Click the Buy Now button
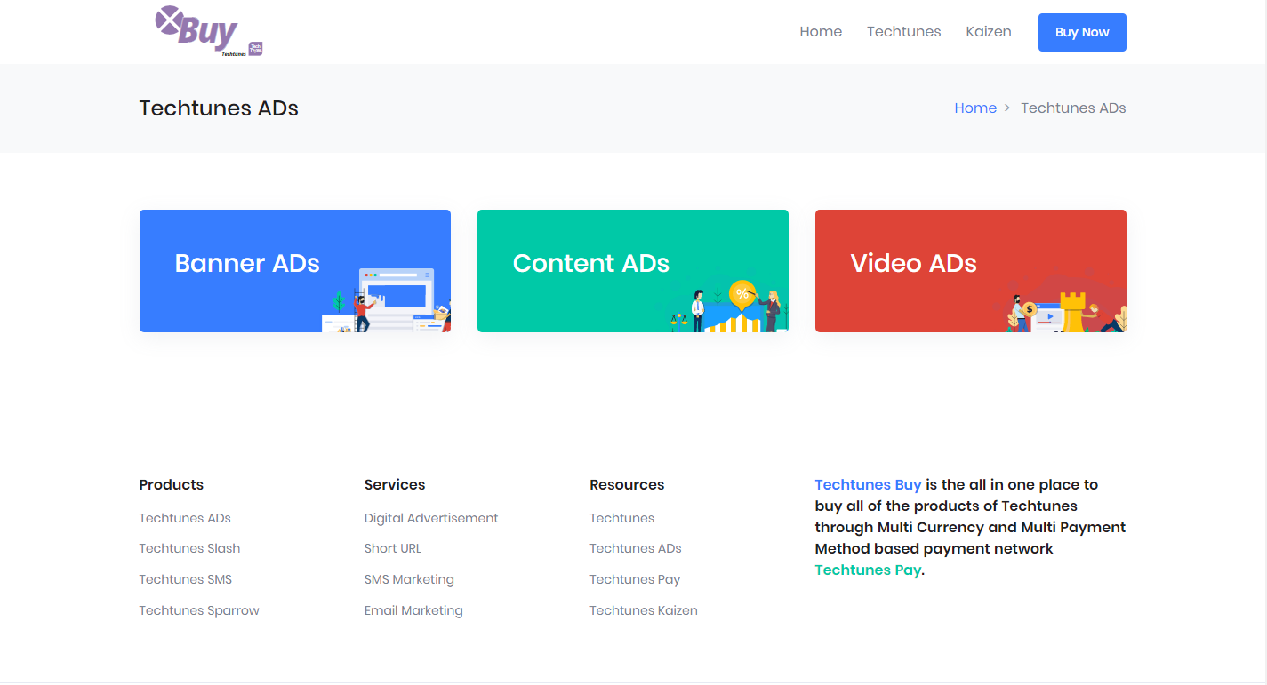 point(1082,32)
